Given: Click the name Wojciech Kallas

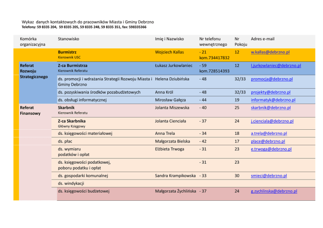Looking at the screenshot, I should [169, 52].
